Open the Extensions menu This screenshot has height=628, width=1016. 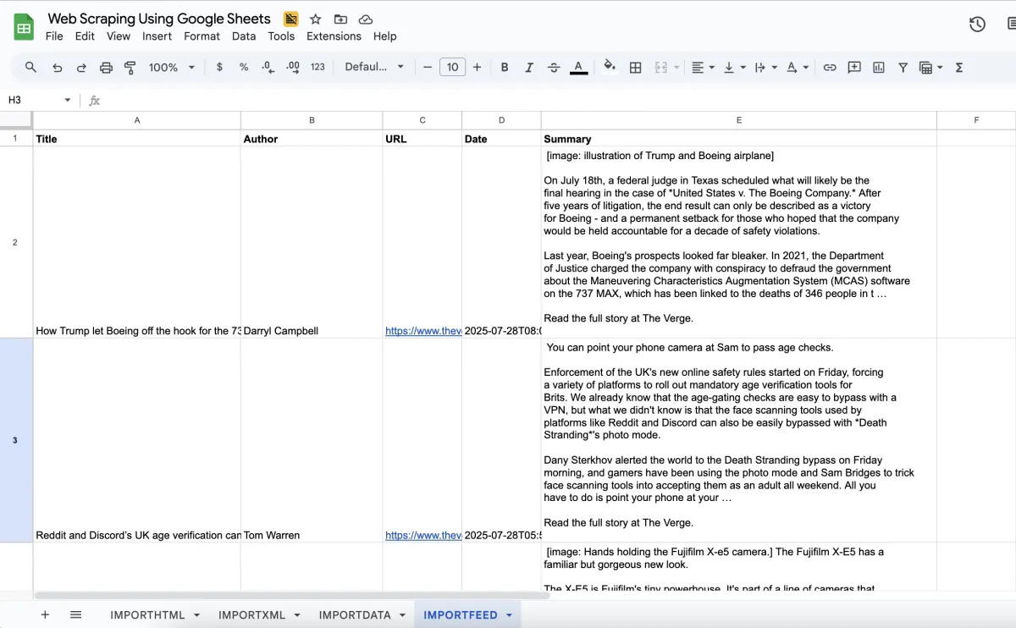tap(334, 36)
